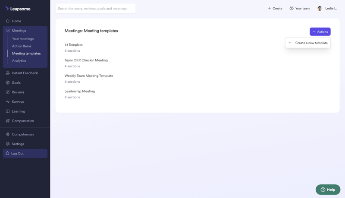The image size is (345, 198).
Task: Go to Surveys section
Action: (x=18, y=102)
